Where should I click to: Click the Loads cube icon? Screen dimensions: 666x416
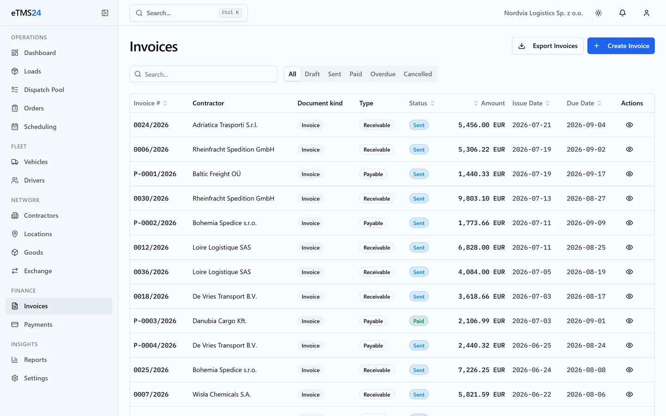(x=15, y=71)
